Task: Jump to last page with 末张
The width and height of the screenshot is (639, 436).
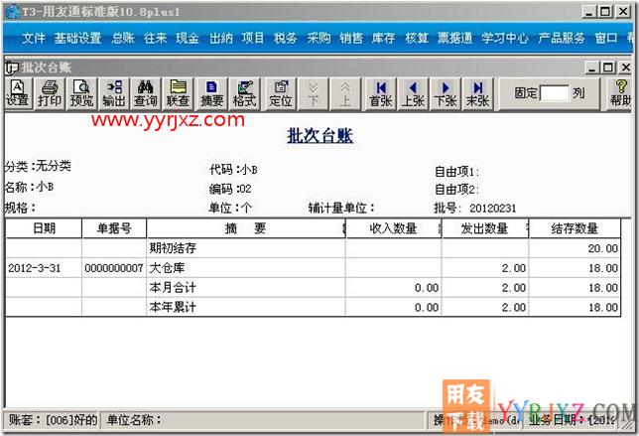Action: point(477,93)
